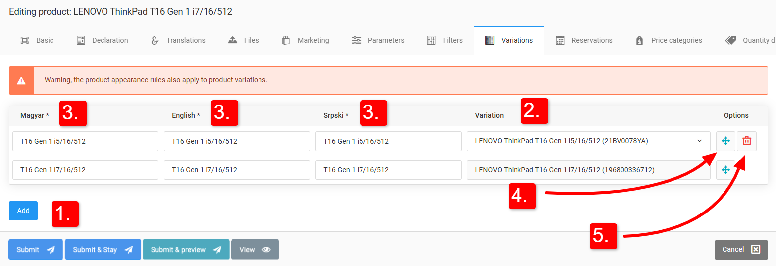This screenshot has width=776, height=266.
Task: Go to the Price categories tab
Action: pyautogui.click(x=669, y=40)
